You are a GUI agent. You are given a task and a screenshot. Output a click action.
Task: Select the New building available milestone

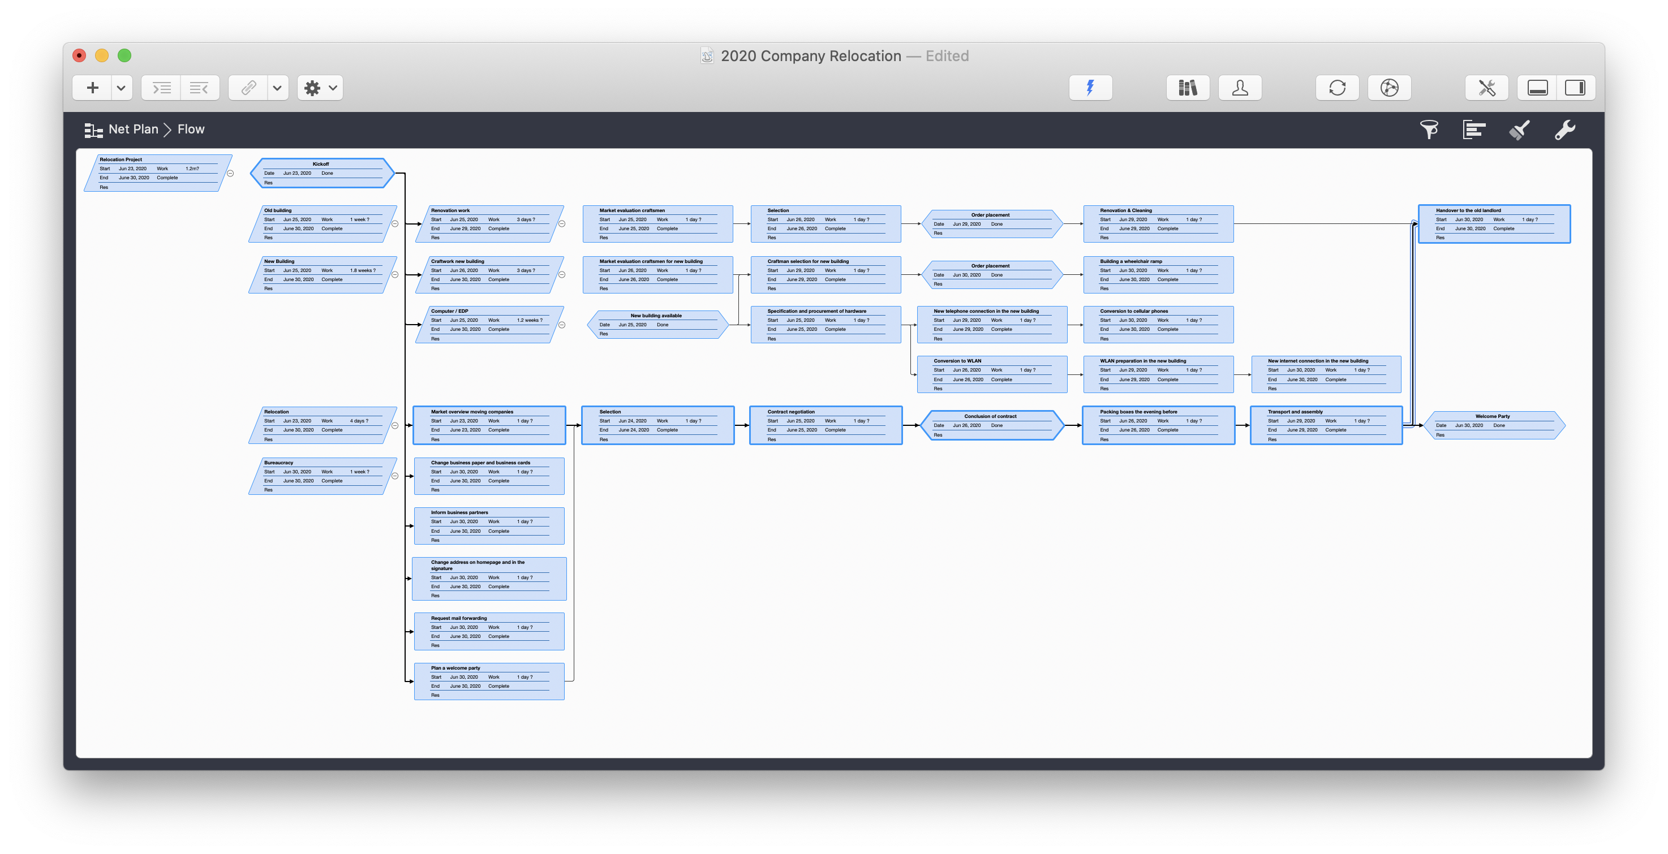click(x=657, y=325)
